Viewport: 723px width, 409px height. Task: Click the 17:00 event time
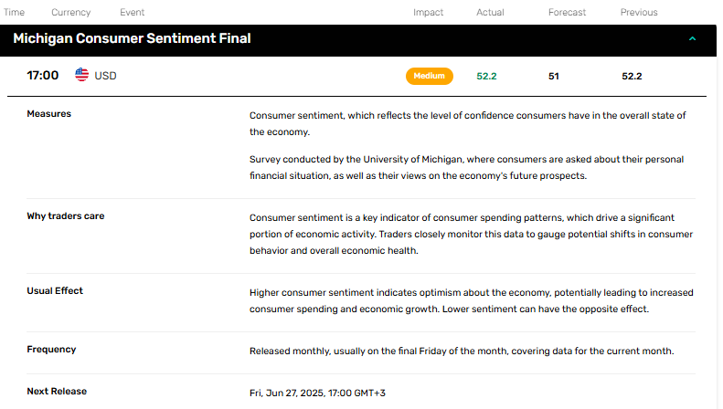click(42, 76)
